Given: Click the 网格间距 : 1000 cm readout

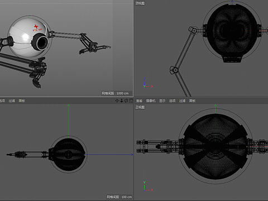Looking at the screenshot, I should (x=115, y=93).
